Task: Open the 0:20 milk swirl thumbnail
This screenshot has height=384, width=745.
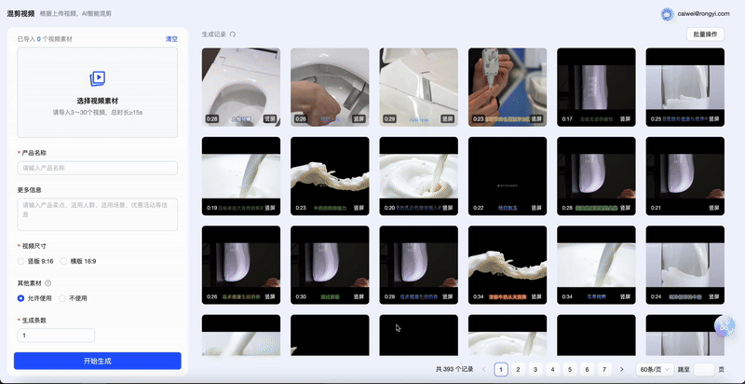Action: point(418,176)
